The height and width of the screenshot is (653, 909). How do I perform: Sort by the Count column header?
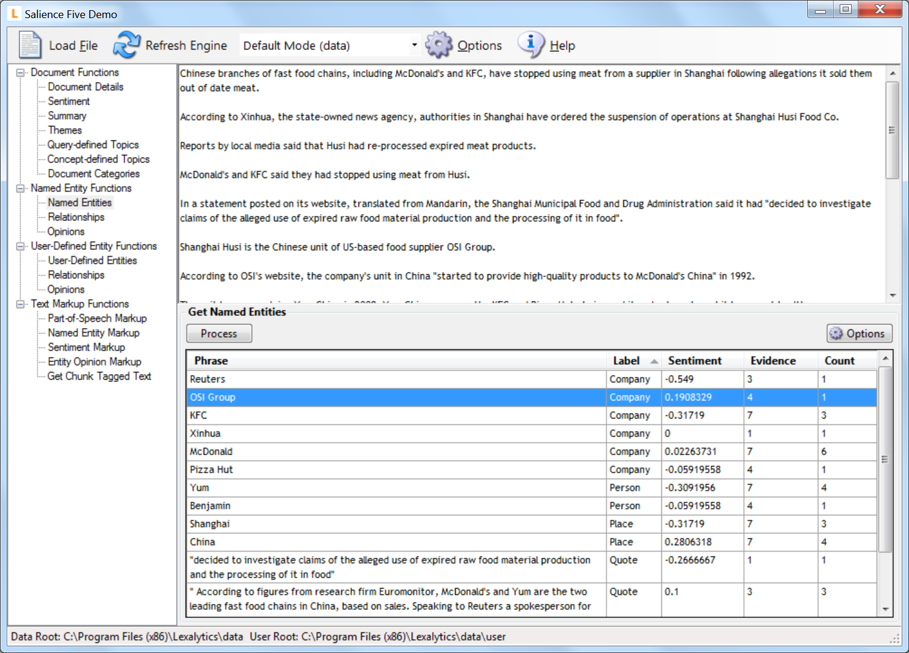(x=847, y=361)
